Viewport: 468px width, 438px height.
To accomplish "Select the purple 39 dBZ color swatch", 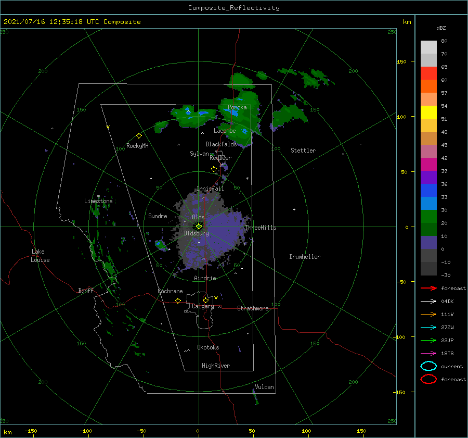I will pyautogui.click(x=428, y=177).
